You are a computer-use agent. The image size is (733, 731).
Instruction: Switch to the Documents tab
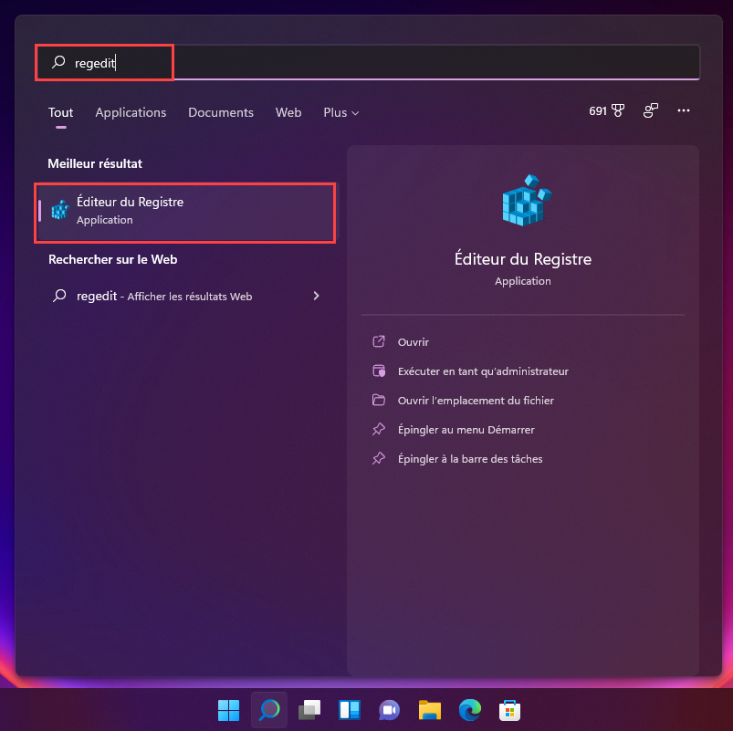coord(221,112)
